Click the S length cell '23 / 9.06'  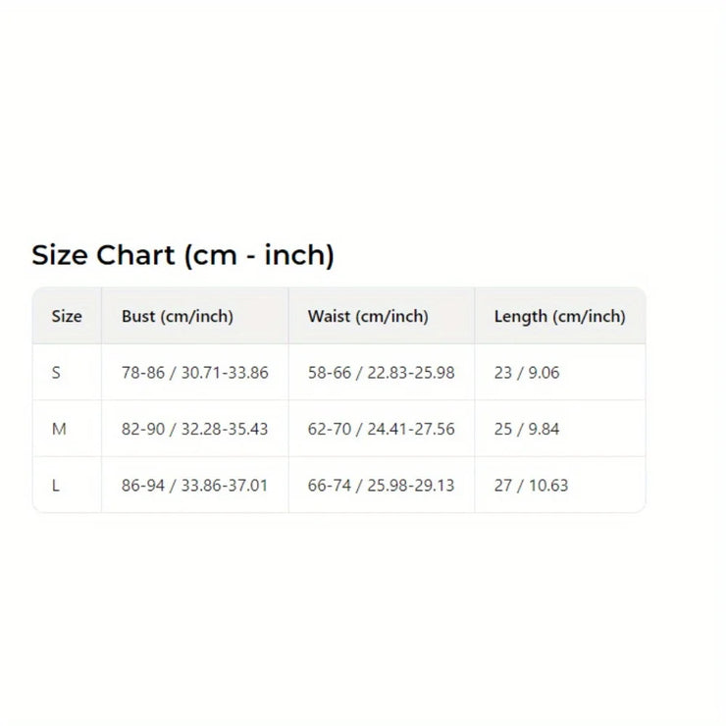pos(527,373)
